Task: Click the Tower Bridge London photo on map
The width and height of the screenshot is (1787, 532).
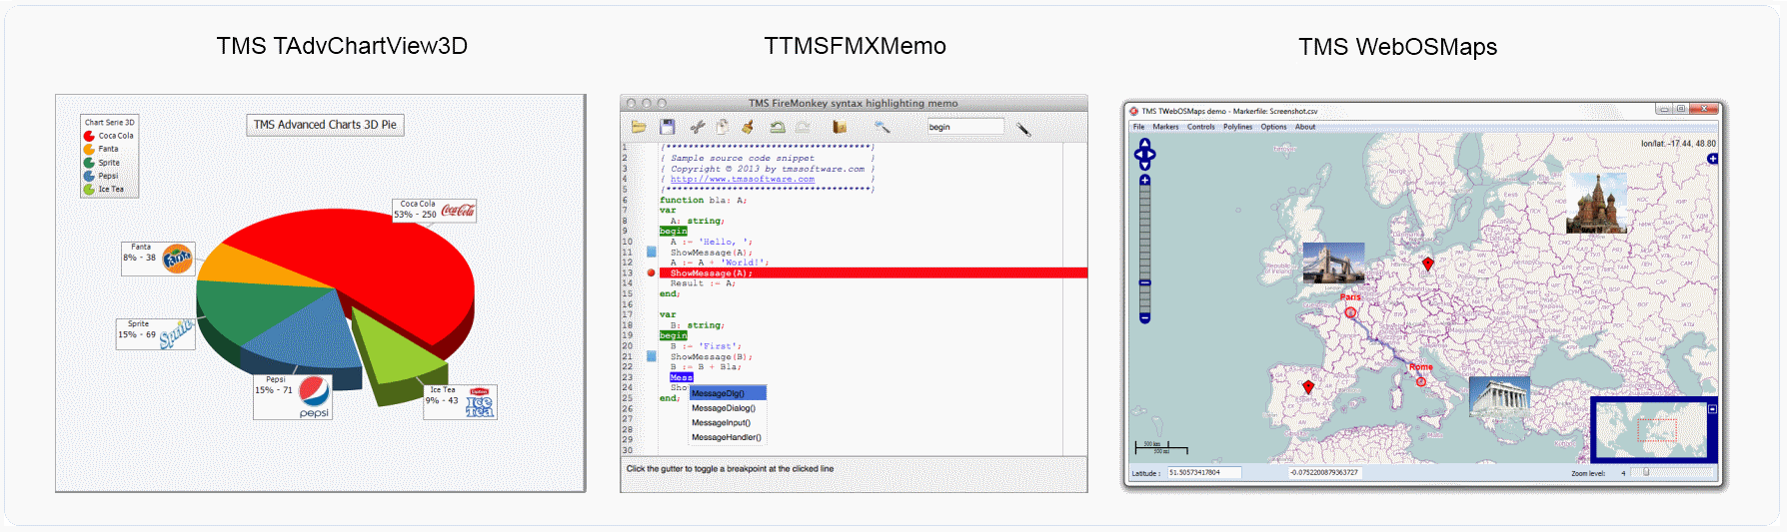Action: coord(1333,265)
